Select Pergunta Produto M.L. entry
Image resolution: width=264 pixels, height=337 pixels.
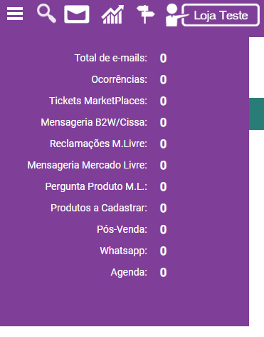coord(96,186)
